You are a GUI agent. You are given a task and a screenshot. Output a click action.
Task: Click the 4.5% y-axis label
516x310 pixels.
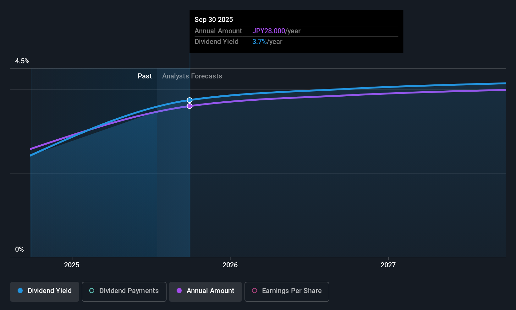[x=22, y=61]
